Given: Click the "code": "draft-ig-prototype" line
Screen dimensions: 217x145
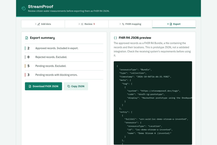Looking at the screenshot, I should (146, 94).
